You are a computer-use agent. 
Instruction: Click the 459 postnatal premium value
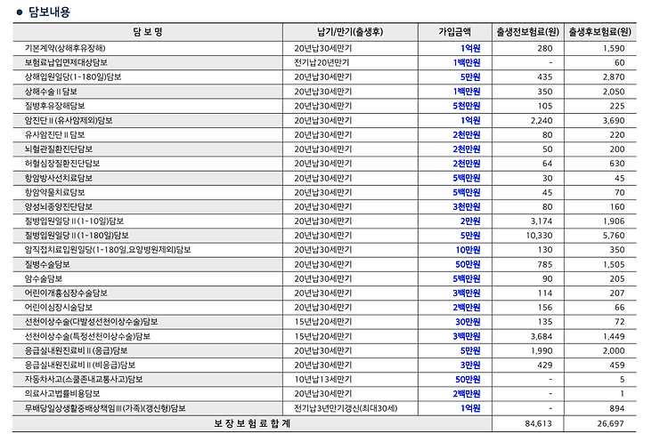tap(617, 365)
